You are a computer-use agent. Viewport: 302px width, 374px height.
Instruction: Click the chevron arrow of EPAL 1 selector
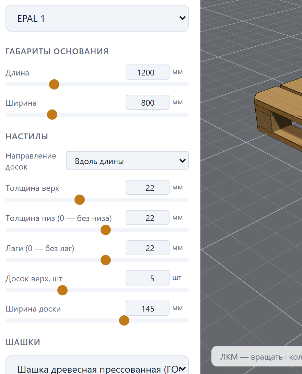coord(183,18)
